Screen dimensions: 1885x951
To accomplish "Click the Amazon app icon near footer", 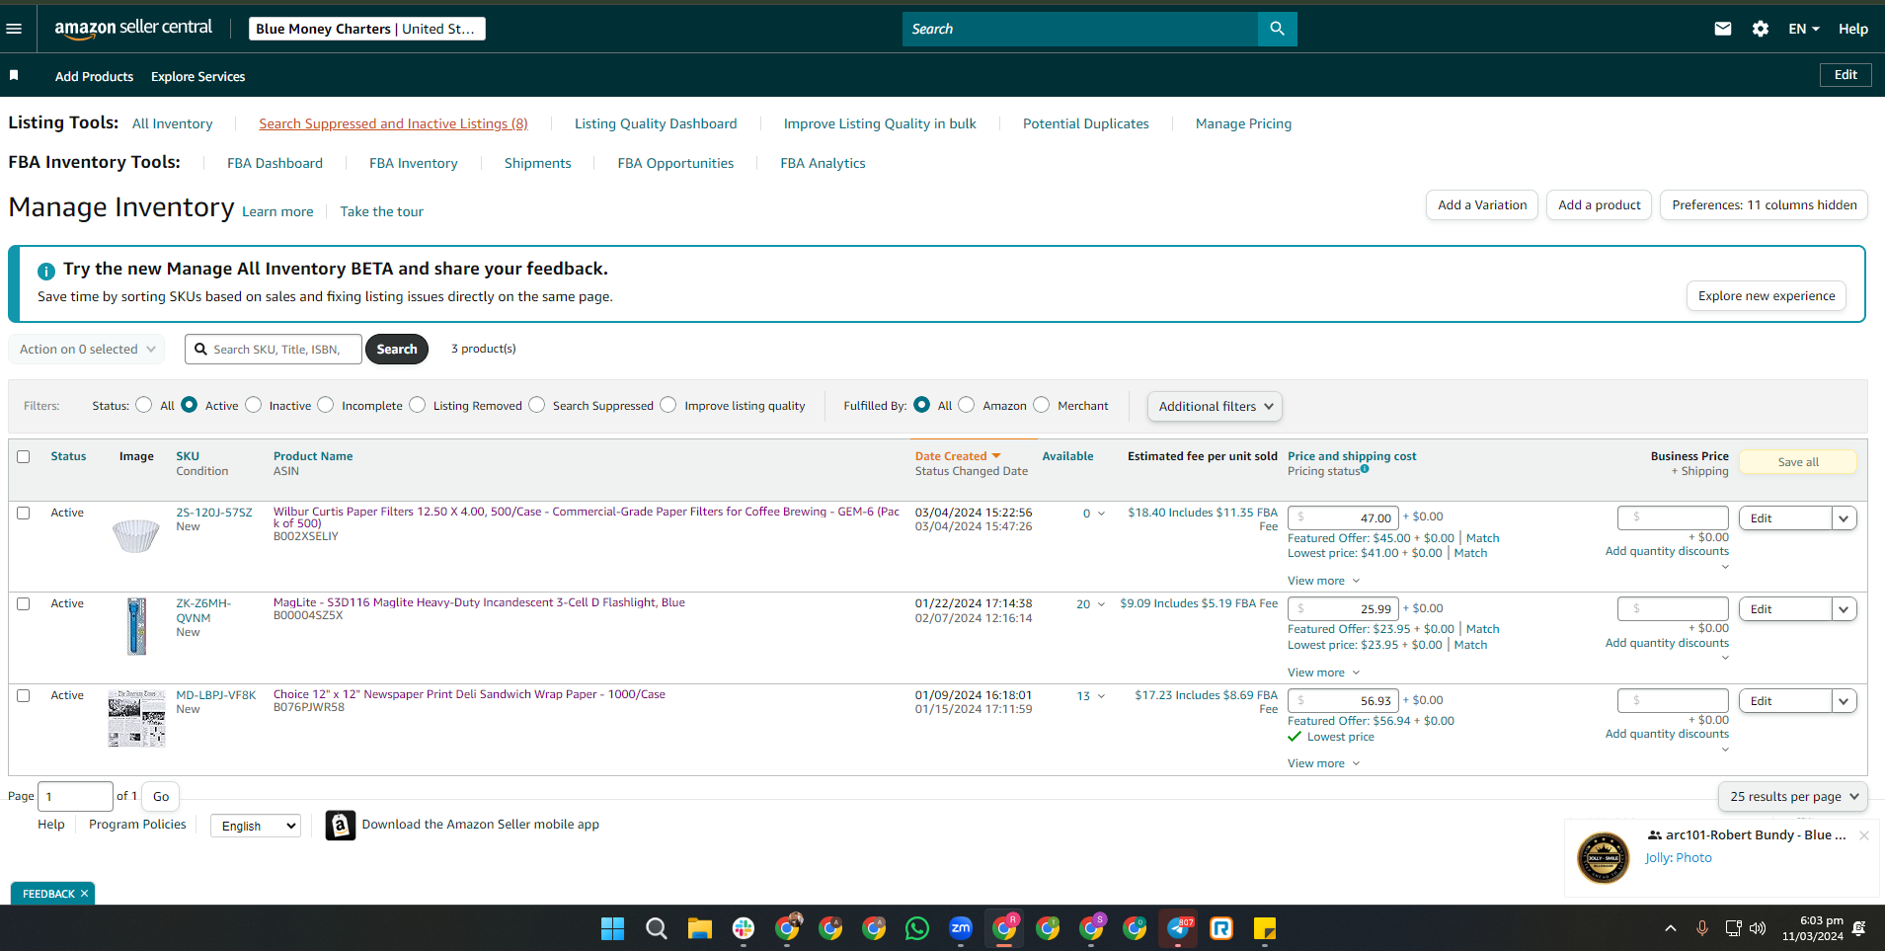I will tap(341, 825).
